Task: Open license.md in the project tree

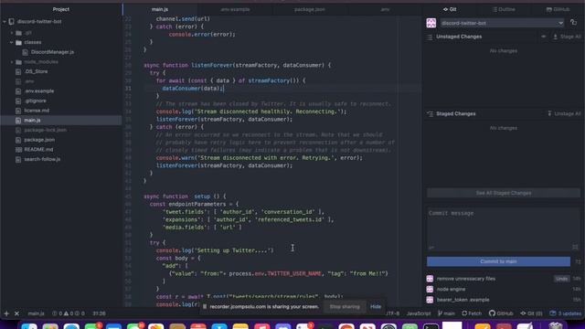Action: coord(37,111)
